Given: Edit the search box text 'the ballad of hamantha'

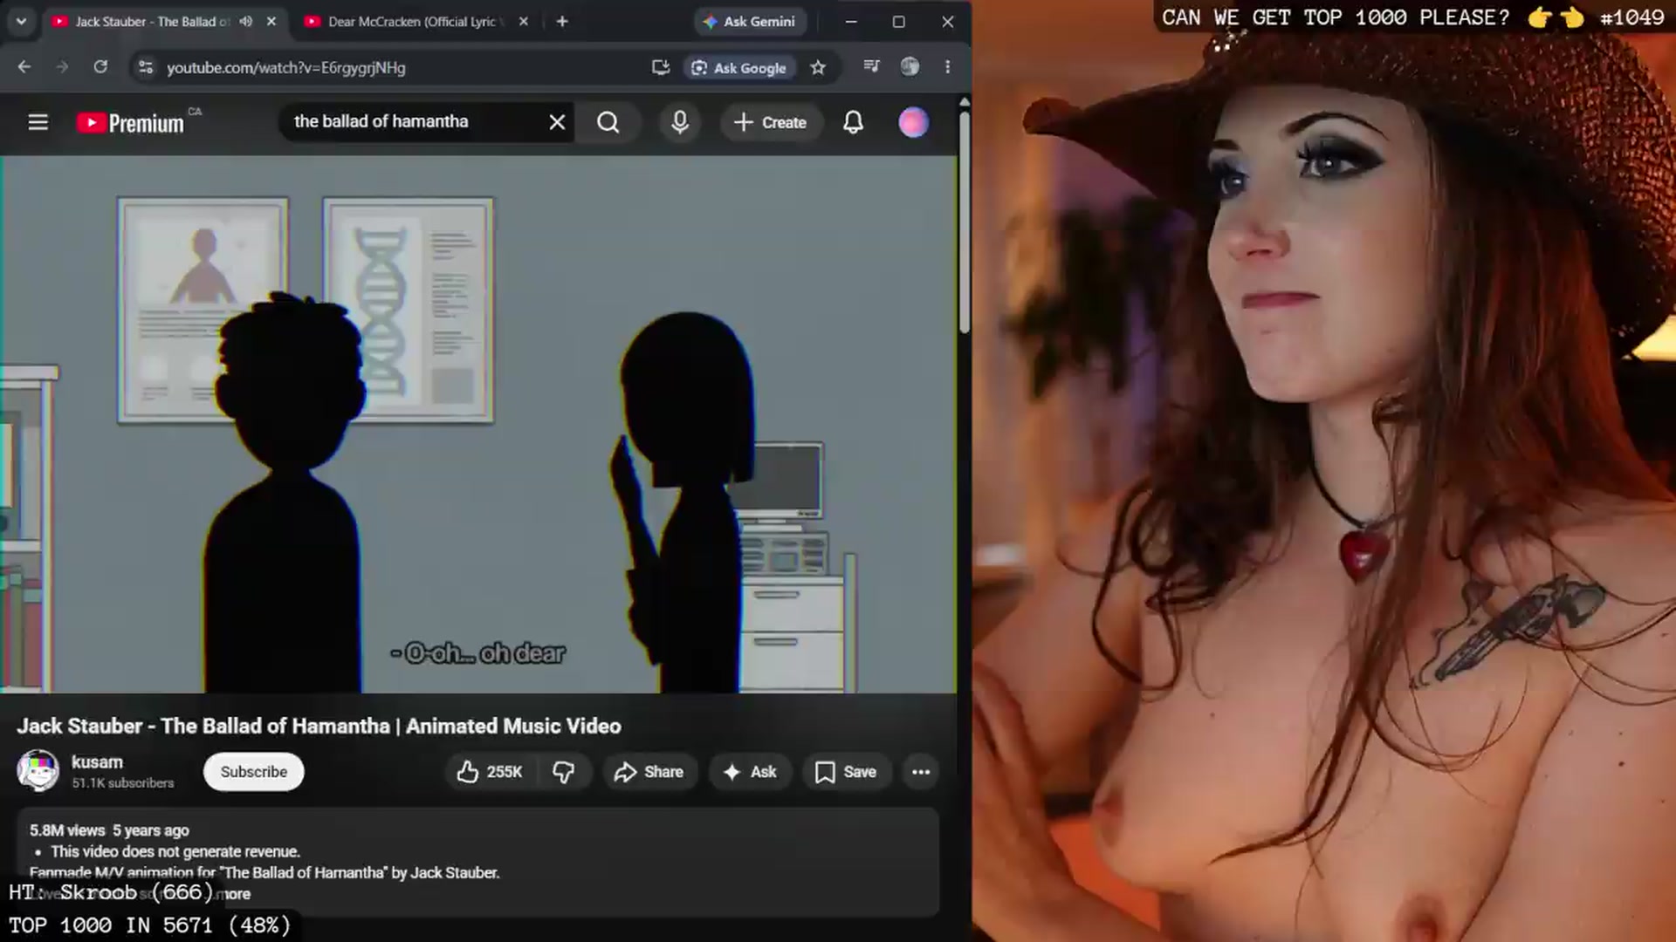Looking at the screenshot, I should 381,121.
